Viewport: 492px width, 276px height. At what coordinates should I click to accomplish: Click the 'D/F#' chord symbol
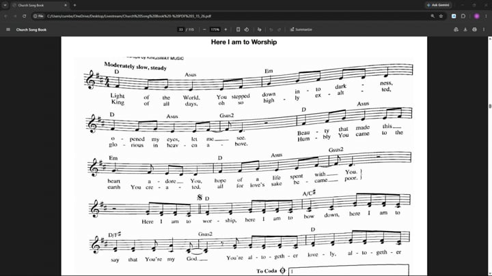[x=115, y=234]
